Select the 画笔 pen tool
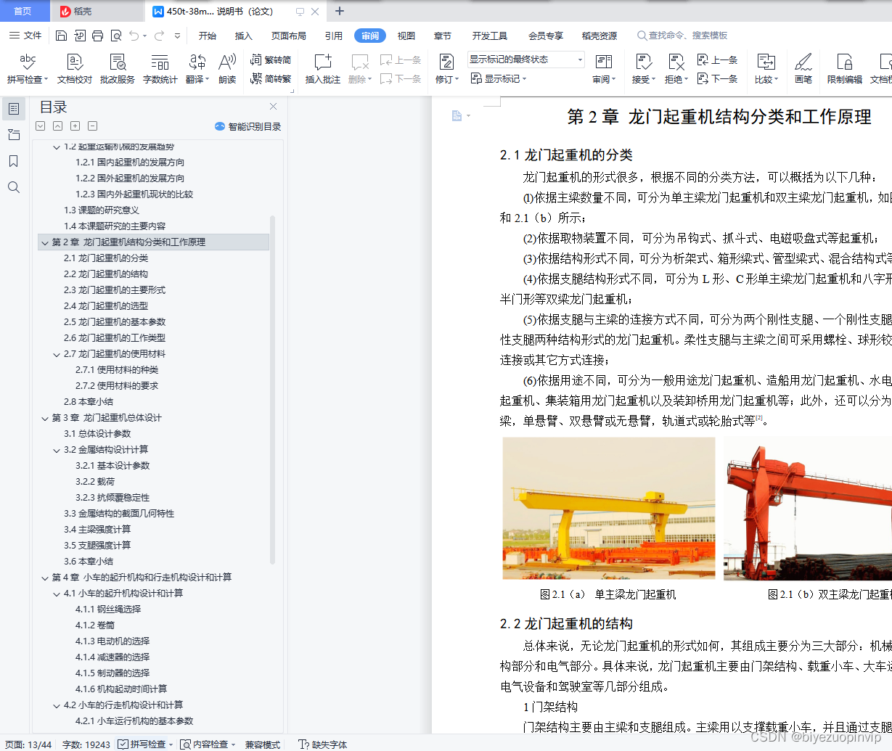The height and width of the screenshot is (751, 892). [803, 69]
